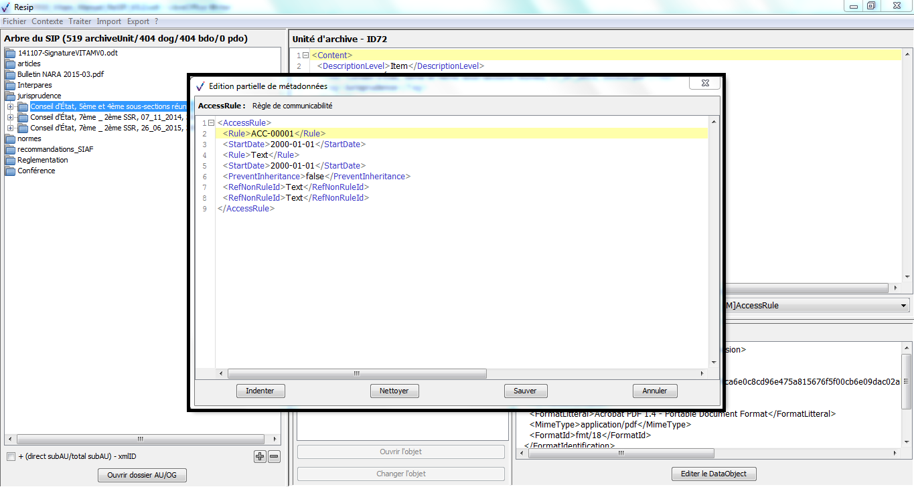This screenshot has height=487, width=914.
Task: Click the plus icon below SIP tree
Action: pyautogui.click(x=260, y=457)
